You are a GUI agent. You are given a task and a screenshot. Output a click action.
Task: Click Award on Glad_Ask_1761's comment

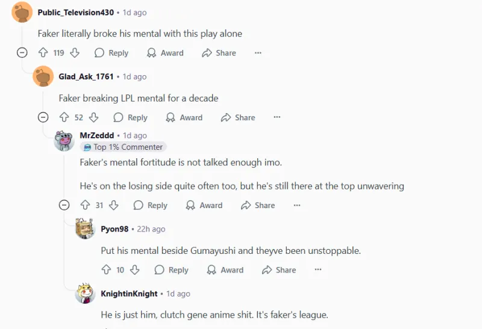(184, 117)
